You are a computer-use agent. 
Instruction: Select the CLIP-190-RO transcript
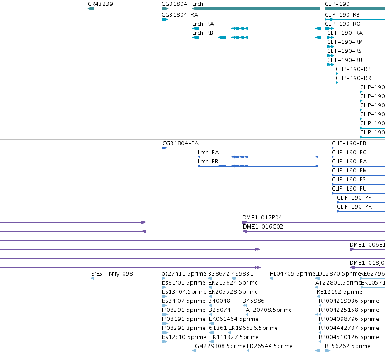pyautogui.click(x=342, y=24)
